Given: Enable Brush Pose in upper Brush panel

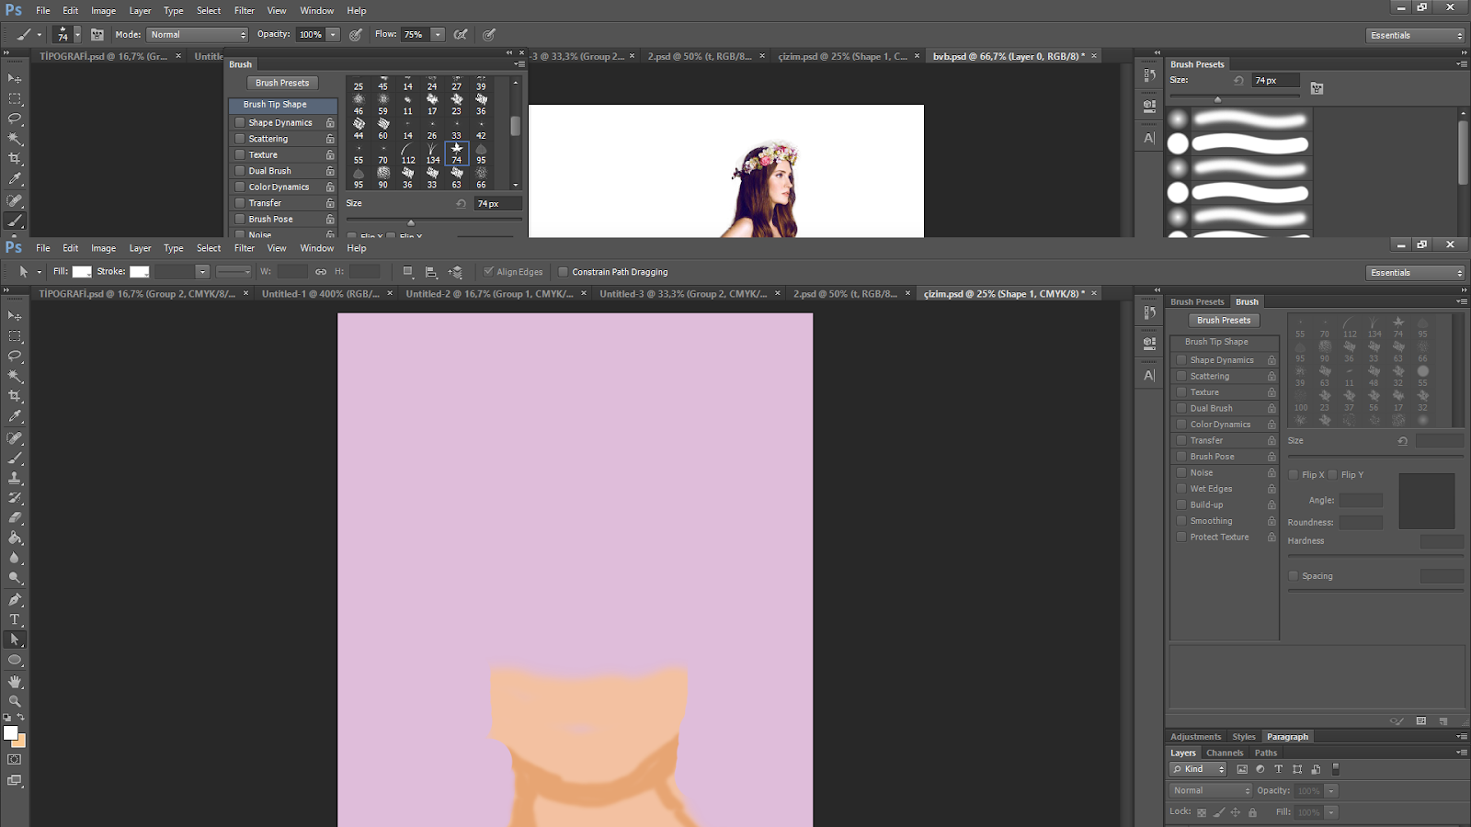Looking at the screenshot, I should point(240,219).
